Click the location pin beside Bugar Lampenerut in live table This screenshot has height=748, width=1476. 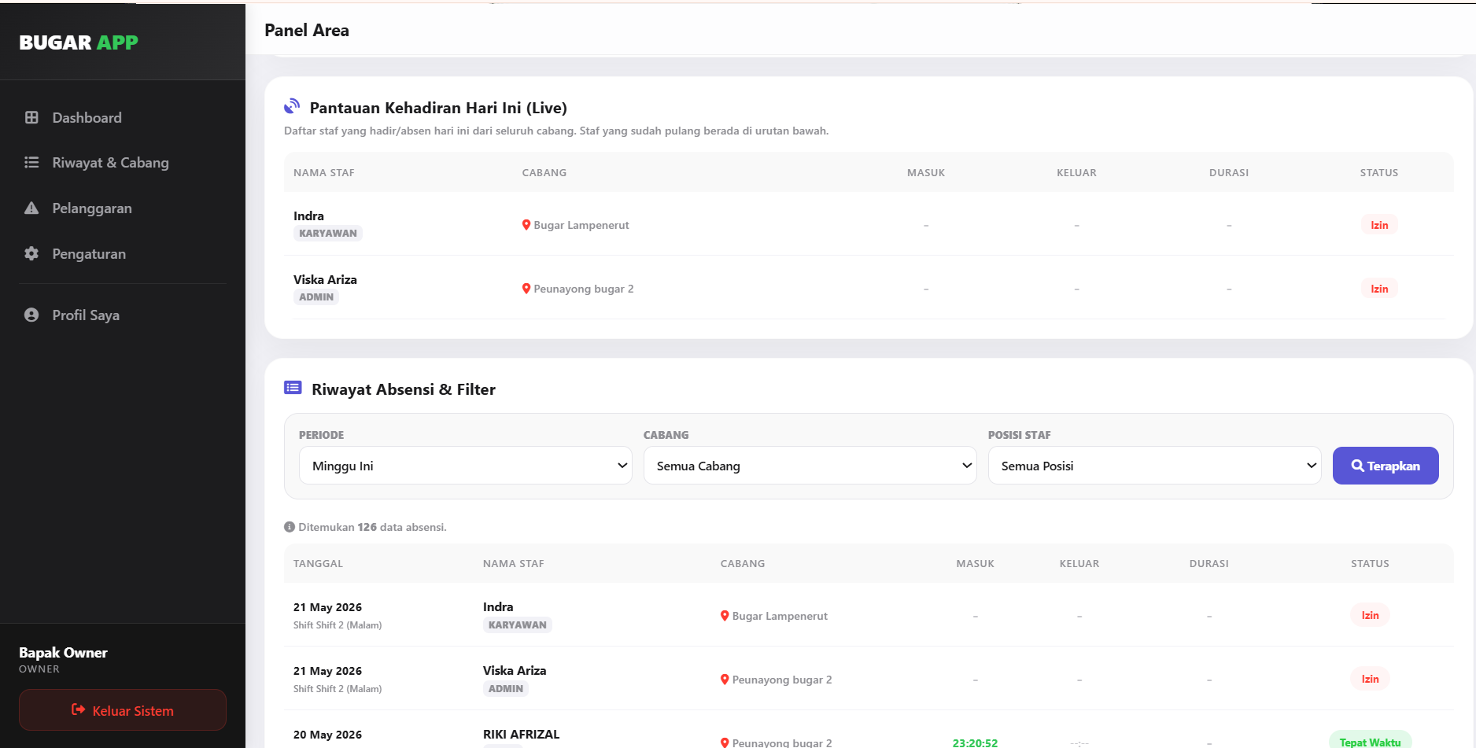[x=526, y=225]
